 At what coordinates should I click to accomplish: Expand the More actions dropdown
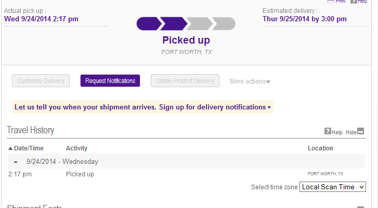[x=250, y=81]
